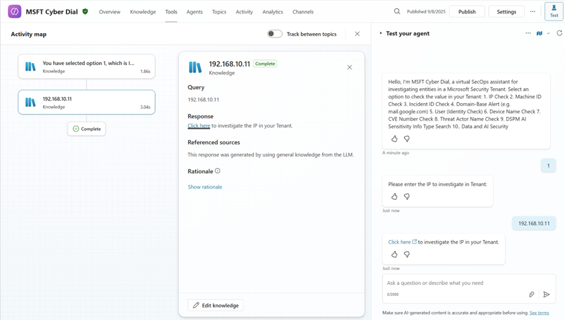
Task: Click the 'Published 9/8/2025' text
Action: point(426,11)
